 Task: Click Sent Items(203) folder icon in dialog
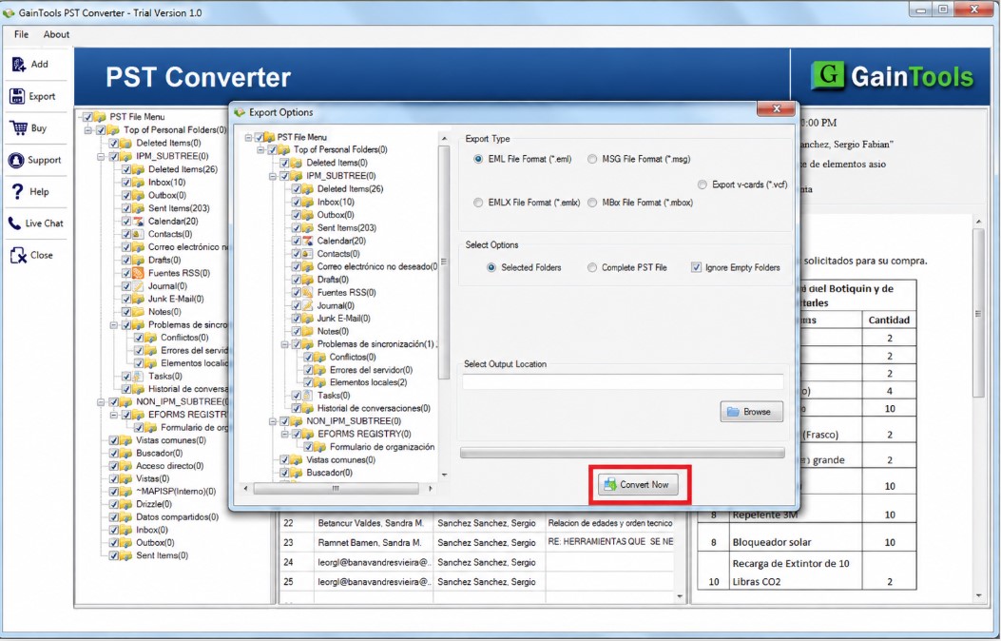(308, 227)
